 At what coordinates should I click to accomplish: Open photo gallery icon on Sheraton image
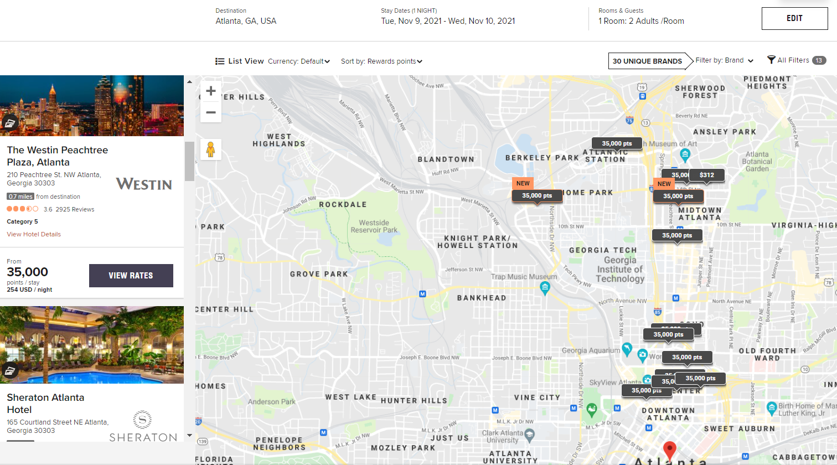click(x=10, y=371)
